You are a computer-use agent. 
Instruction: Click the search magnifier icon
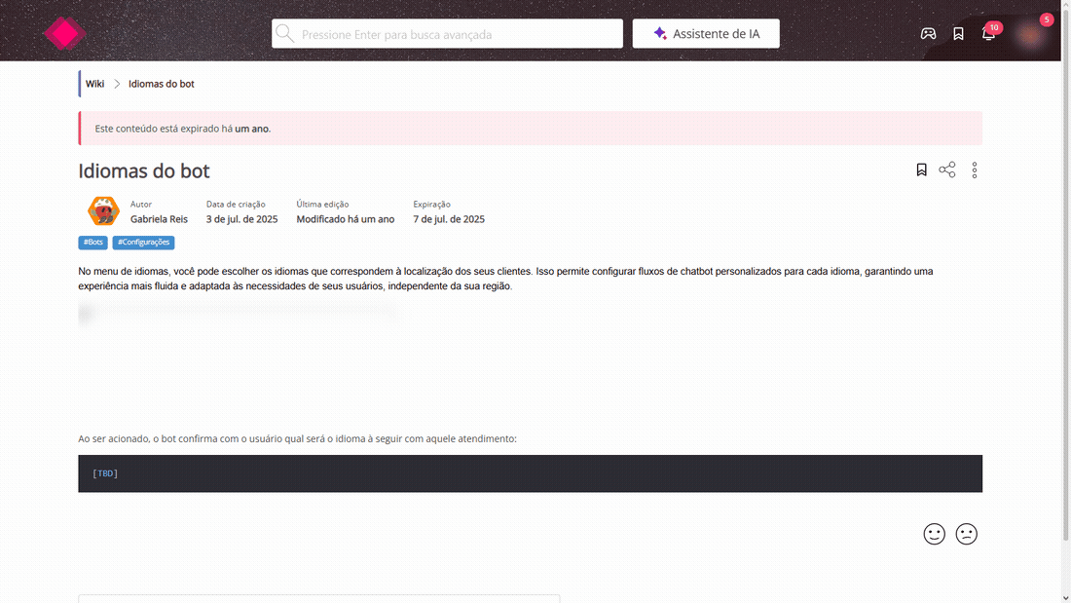click(285, 33)
